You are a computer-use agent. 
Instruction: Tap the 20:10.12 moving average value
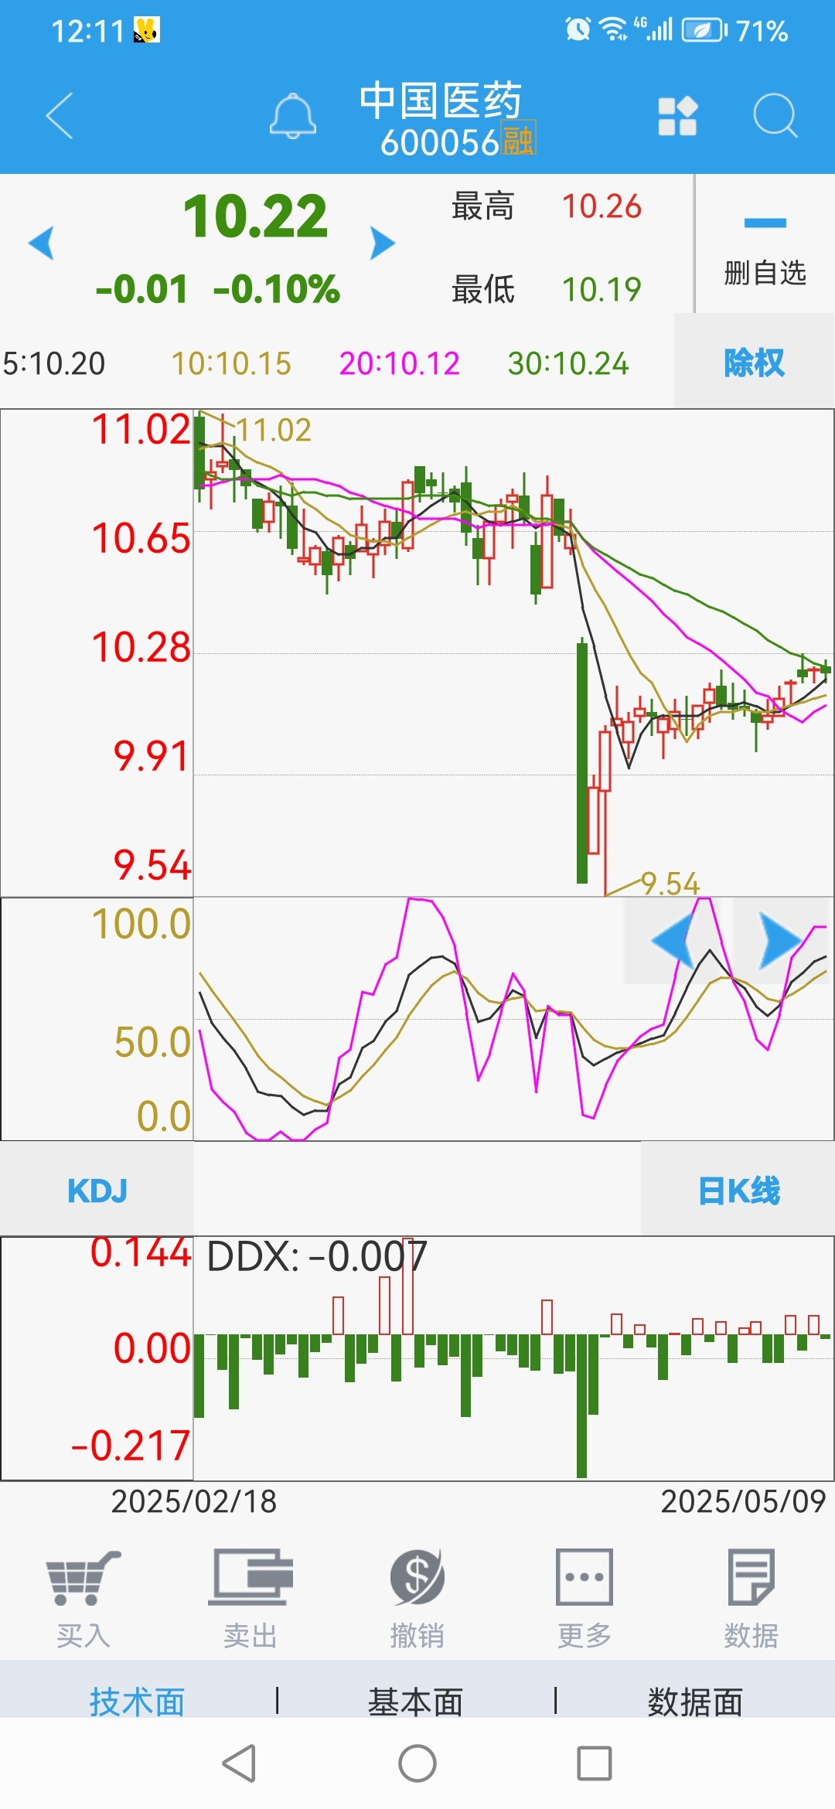tap(400, 363)
